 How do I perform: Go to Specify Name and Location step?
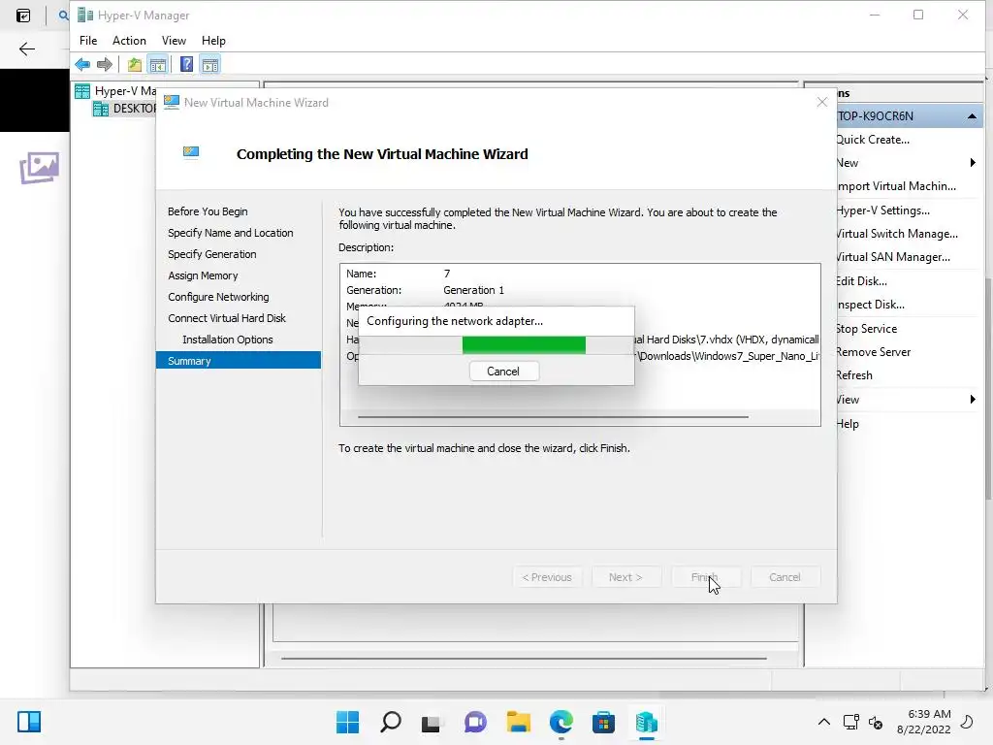(231, 233)
